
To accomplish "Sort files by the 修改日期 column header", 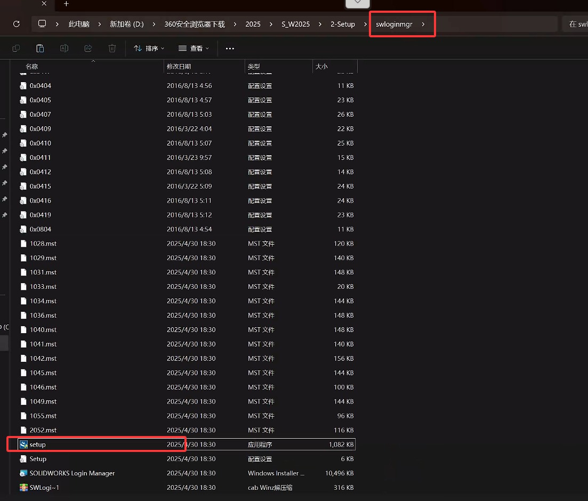I will tap(179, 67).
